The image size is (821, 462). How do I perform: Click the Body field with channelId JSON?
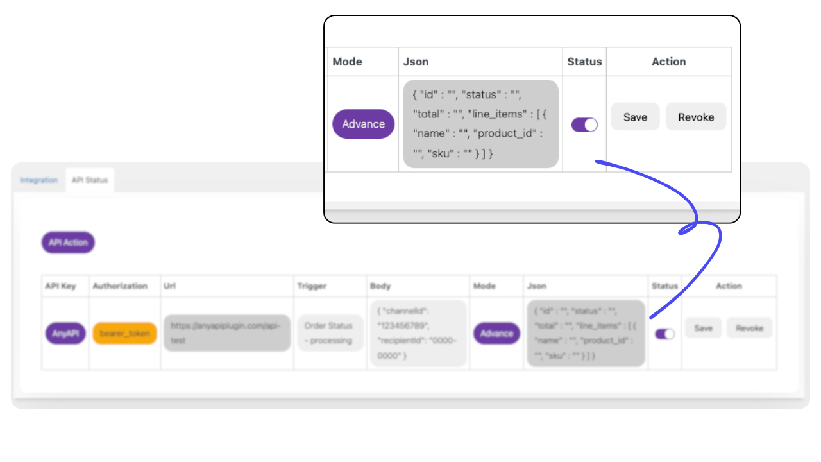pyautogui.click(x=418, y=333)
